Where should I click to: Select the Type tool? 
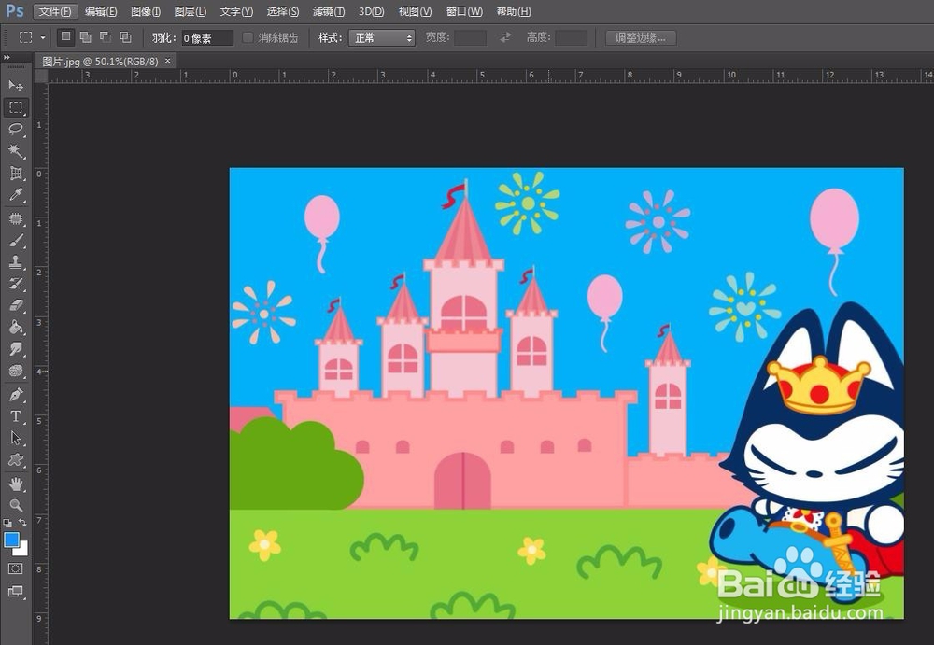(16, 416)
